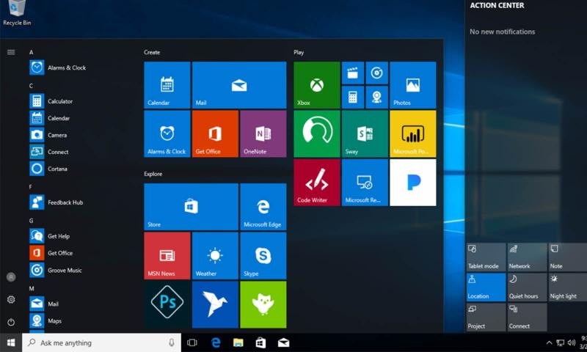Turn on Night light
The height and width of the screenshot is (352, 587).
click(567, 287)
